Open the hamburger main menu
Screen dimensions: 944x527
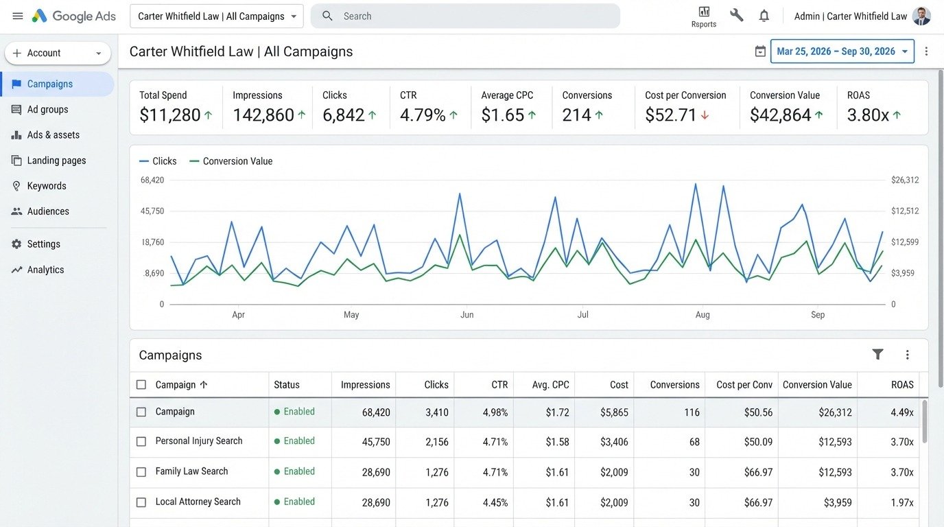18,16
